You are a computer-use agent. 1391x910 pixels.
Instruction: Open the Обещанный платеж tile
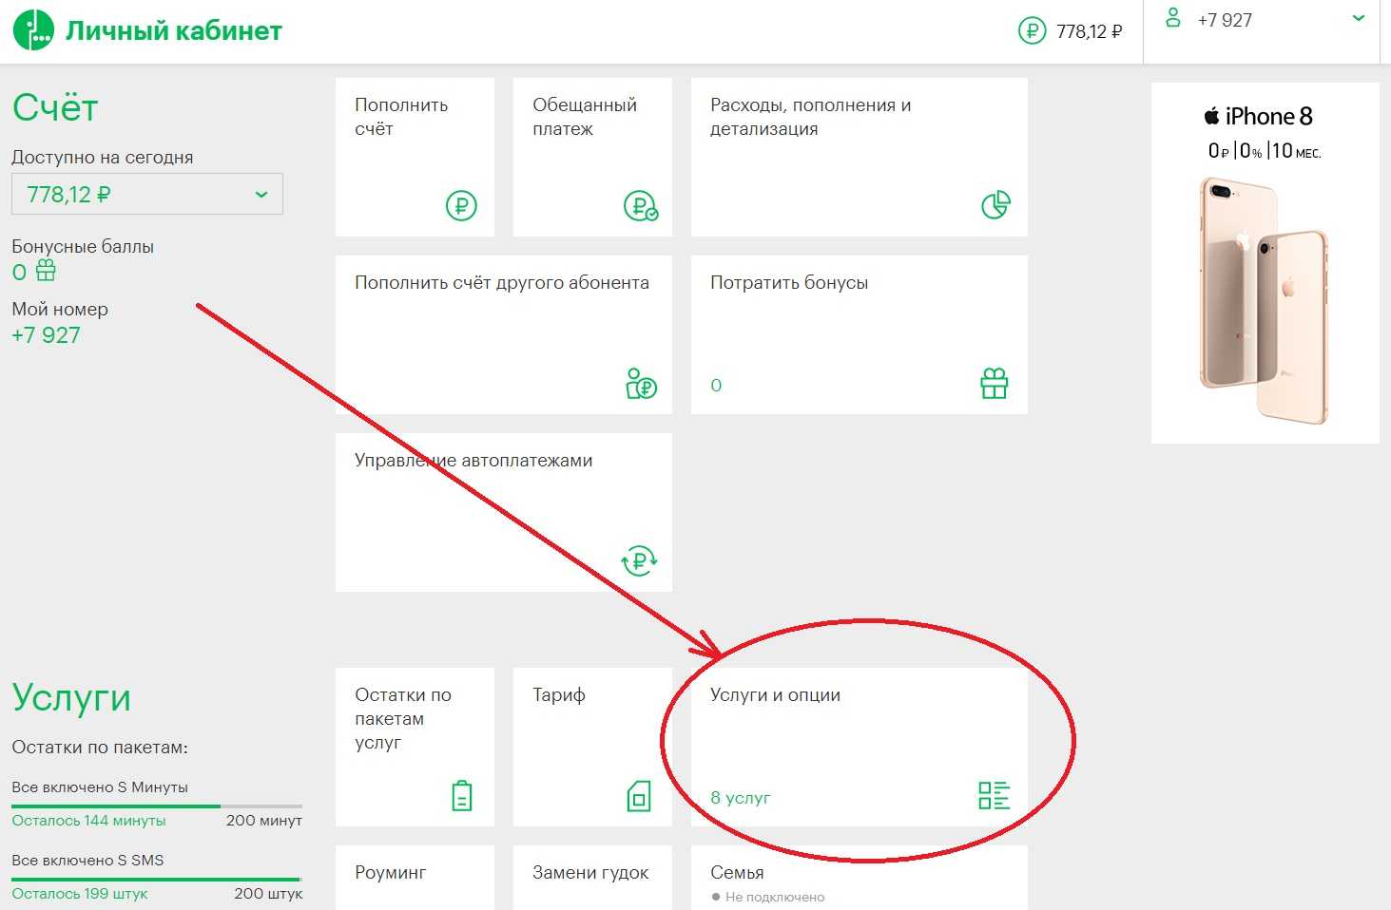point(591,157)
